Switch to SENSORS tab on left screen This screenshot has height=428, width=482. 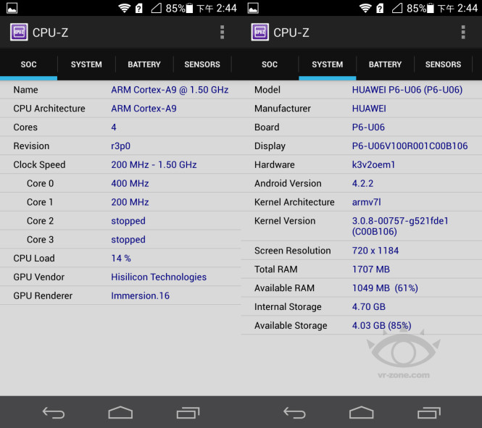coord(202,64)
